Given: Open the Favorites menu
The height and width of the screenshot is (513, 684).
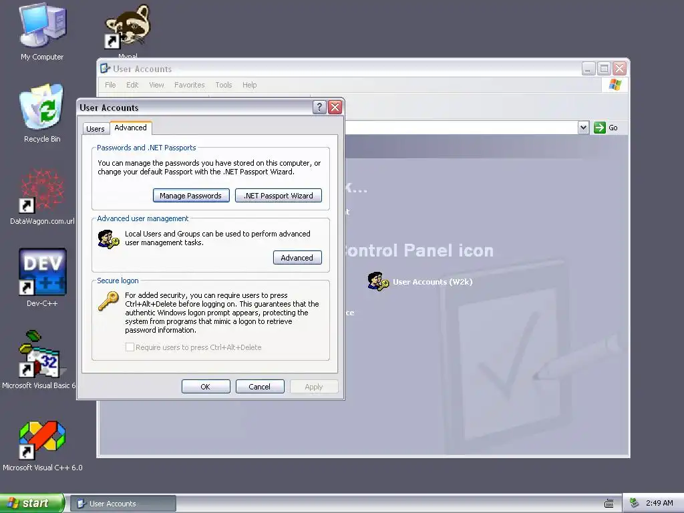Looking at the screenshot, I should point(189,85).
